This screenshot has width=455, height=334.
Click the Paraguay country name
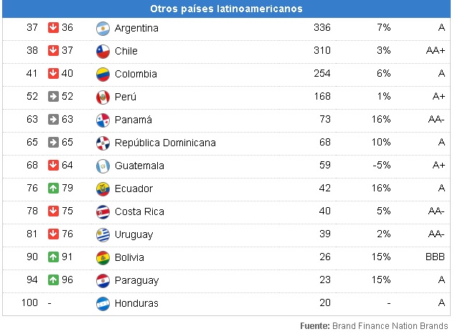[136, 281]
